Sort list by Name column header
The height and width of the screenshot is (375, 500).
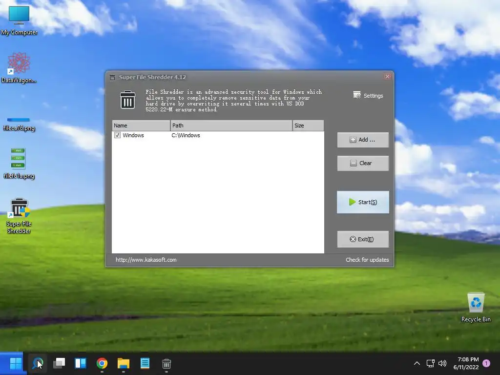(x=141, y=125)
